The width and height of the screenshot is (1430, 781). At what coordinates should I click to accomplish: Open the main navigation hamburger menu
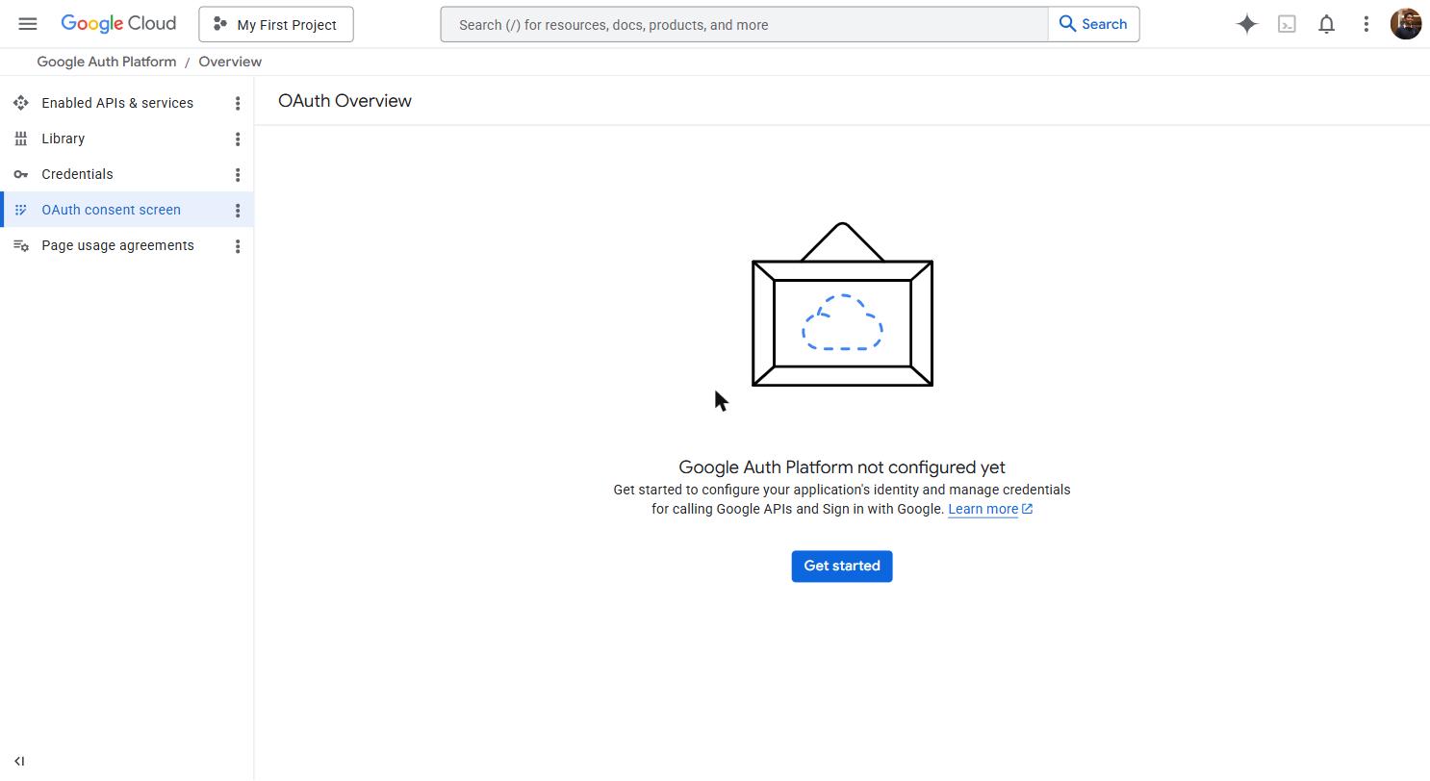[28, 24]
